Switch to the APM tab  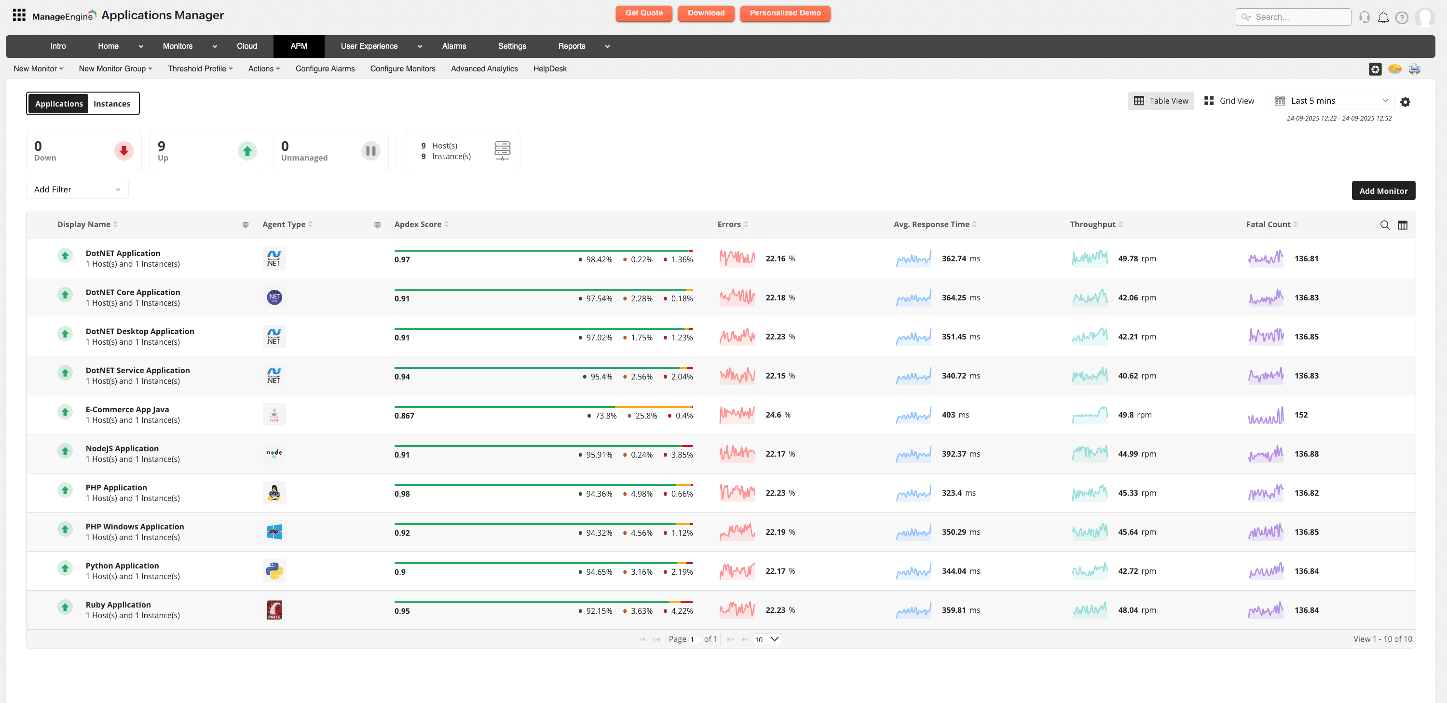pyautogui.click(x=299, y=46)
